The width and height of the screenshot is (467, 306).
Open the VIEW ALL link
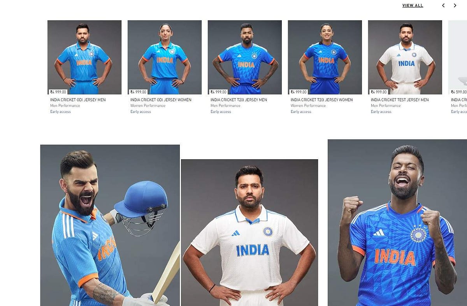pos(413,5)
